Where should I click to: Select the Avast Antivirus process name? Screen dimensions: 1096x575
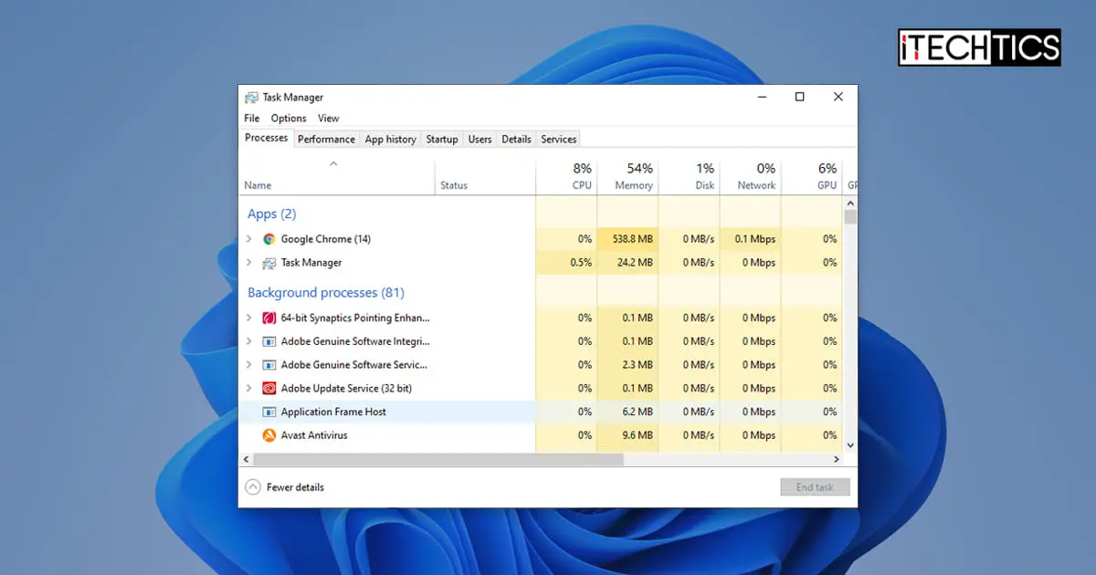coord(314,435)
